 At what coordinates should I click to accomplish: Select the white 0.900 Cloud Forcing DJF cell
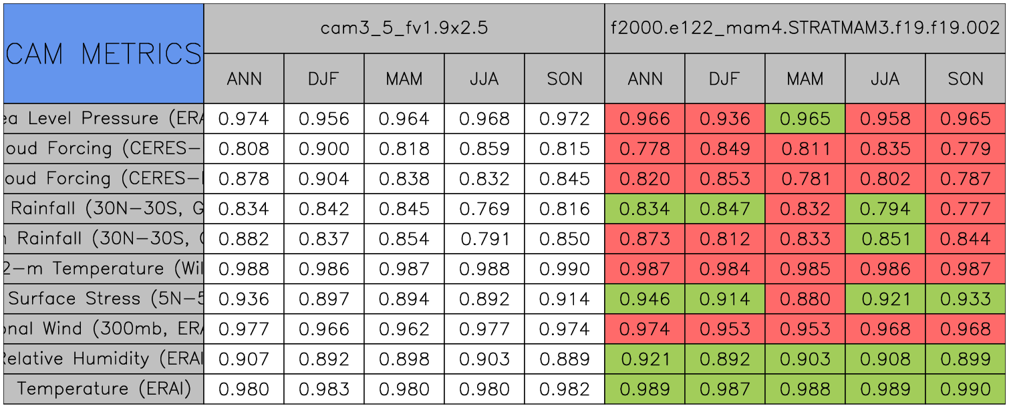point(323,149)
